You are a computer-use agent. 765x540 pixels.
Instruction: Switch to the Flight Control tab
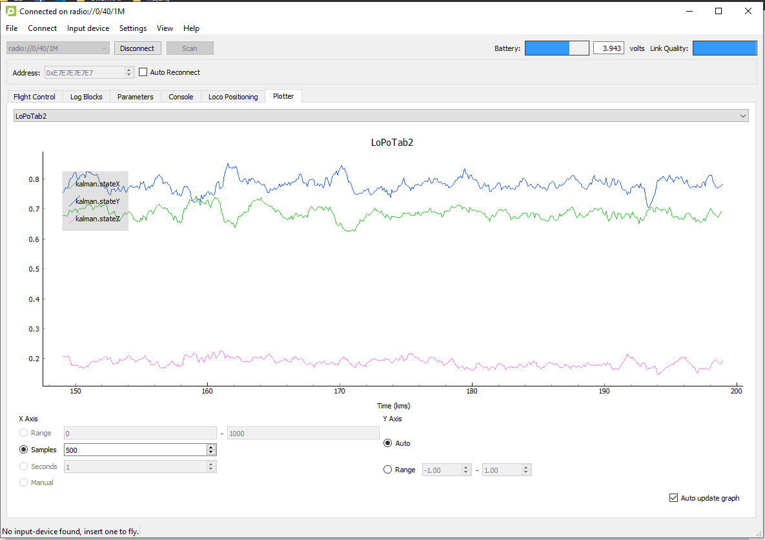tap(35, 97)
